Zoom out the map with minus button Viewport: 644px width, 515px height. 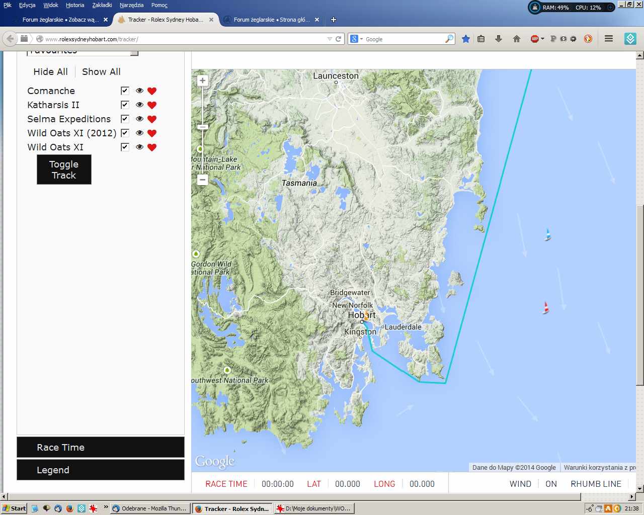coord(203,180)
